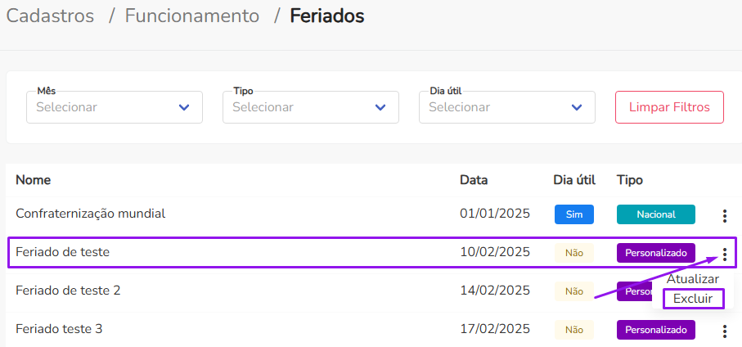
Task: Select Atualizar in the context menu
Action: 692,279
